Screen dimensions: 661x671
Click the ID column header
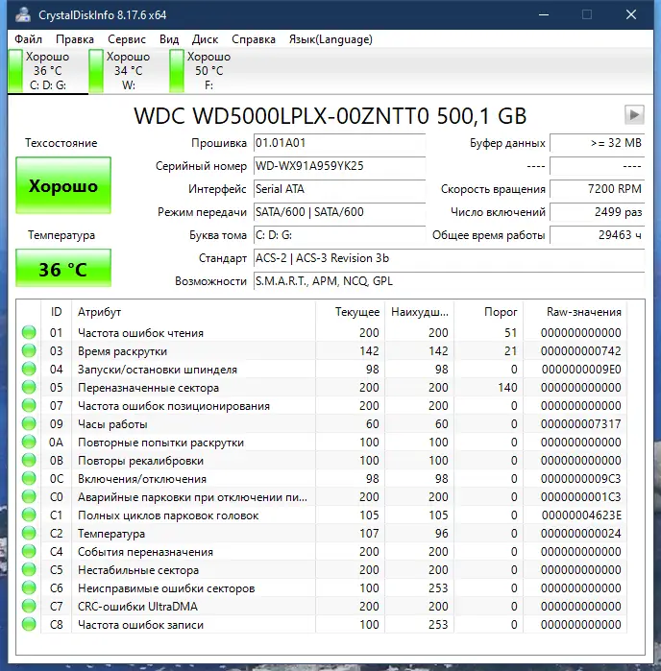tap(56, 312)
